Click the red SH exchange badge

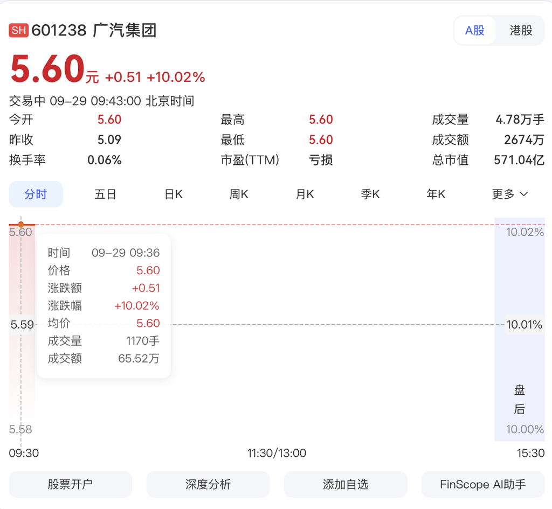click(19, 30)
